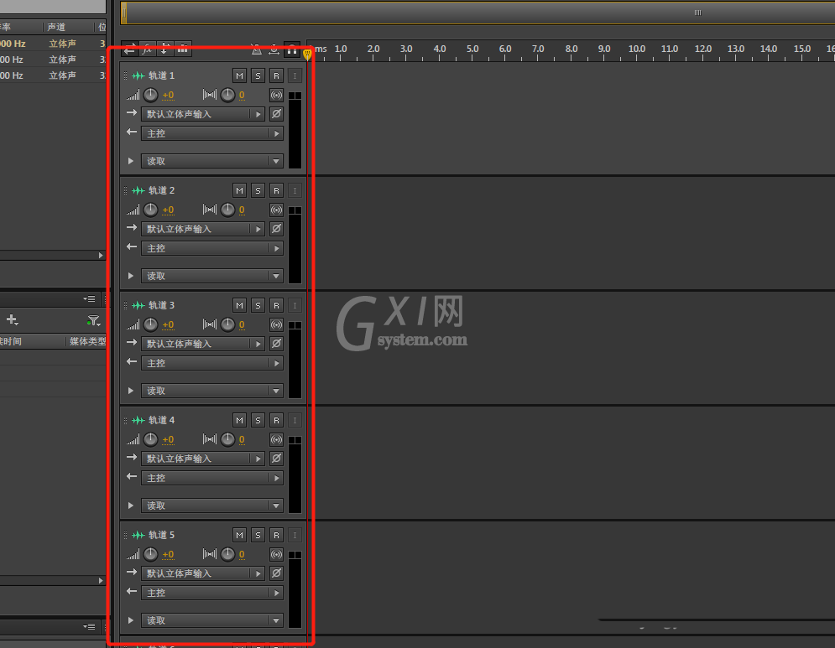Mute 轨道 2 with the M button
The height and width of the screenshot is (648, 835).
click(x=240, y=190)
